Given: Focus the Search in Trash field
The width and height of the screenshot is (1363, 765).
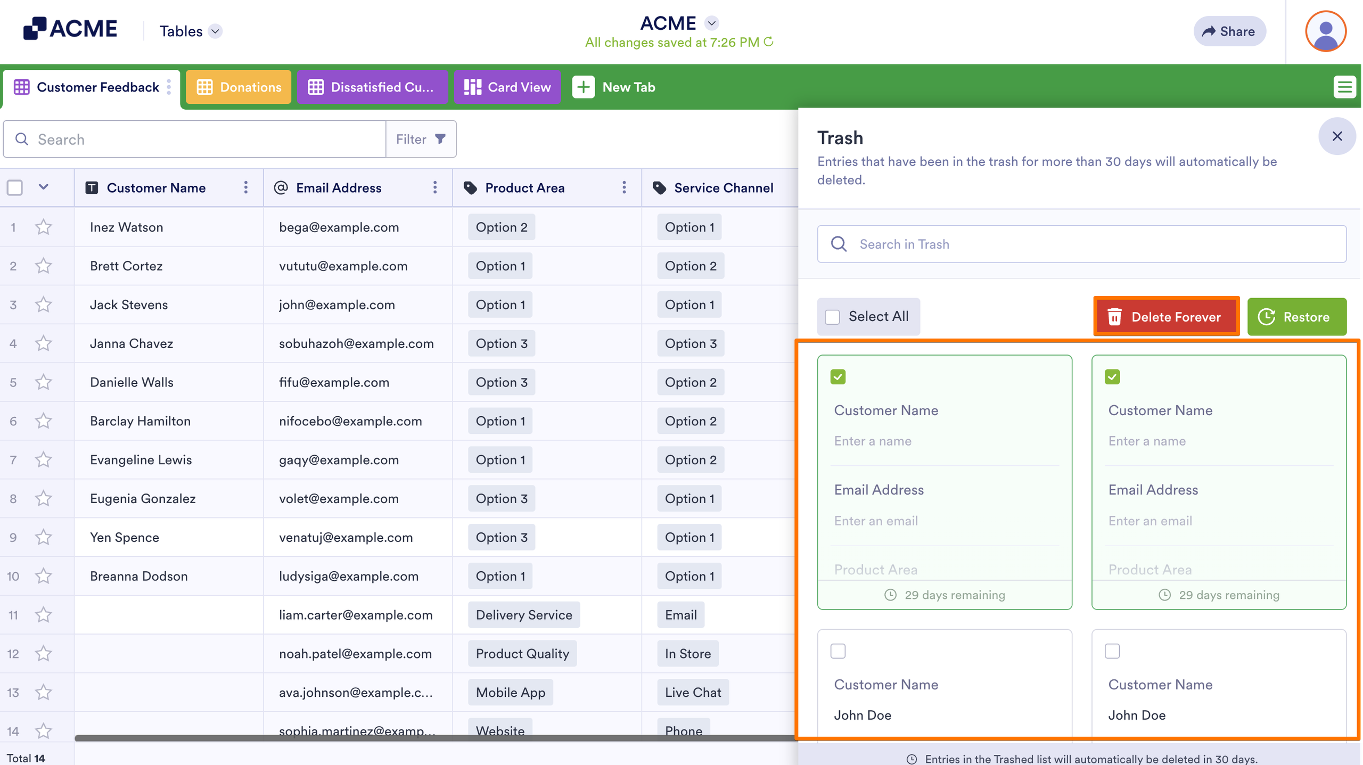Looking at the screenshot, I should (1081, 244).
